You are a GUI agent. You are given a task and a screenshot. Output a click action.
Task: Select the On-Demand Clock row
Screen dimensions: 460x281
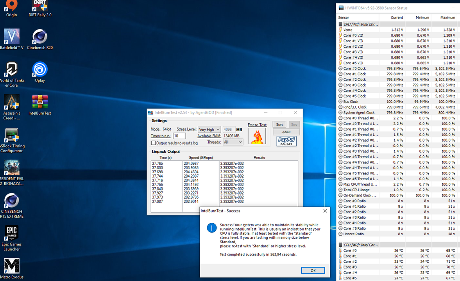click(398, 196)
